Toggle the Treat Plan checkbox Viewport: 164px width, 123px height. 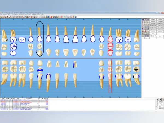coord(158,102)
